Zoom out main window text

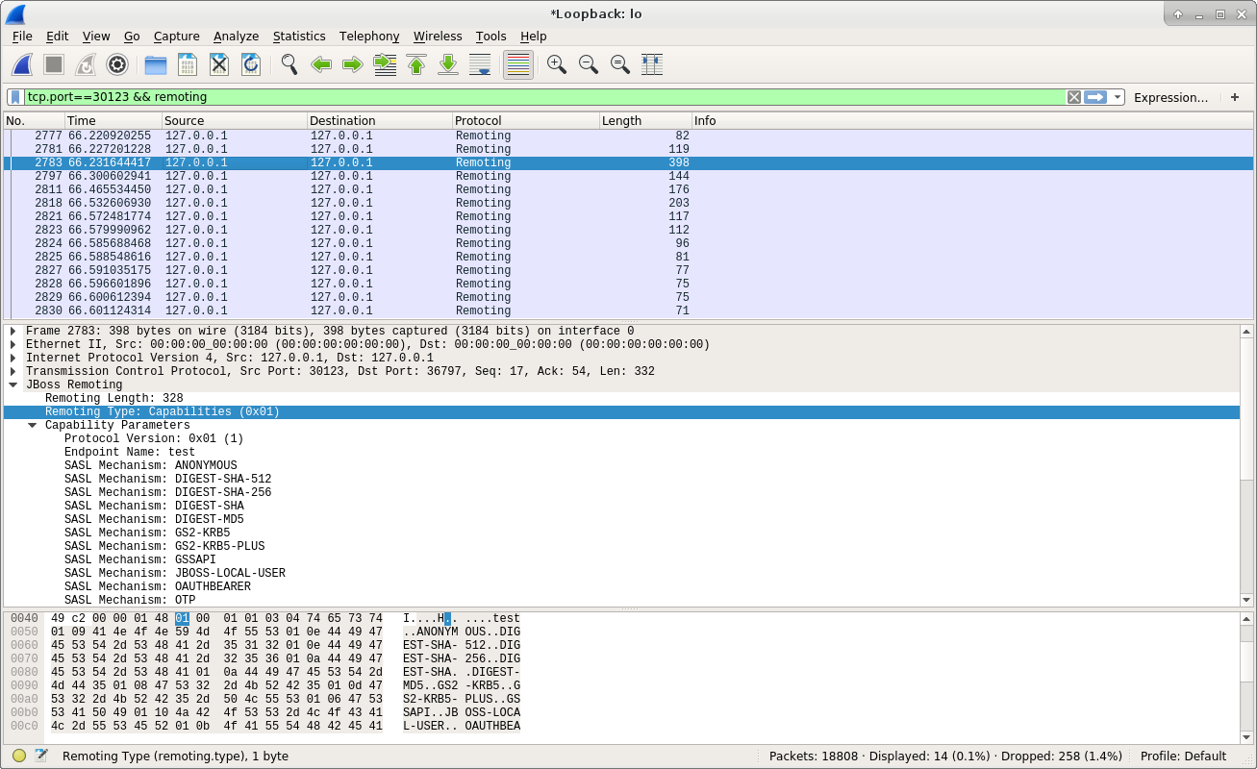[x=589, y=64]
